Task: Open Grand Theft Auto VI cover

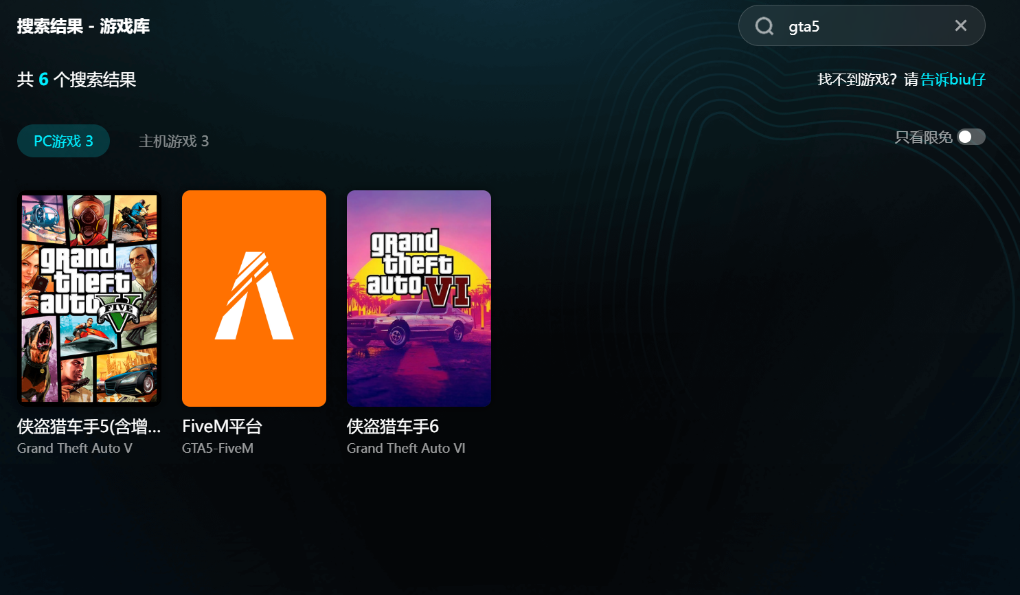Action: [x=419, y=298]
